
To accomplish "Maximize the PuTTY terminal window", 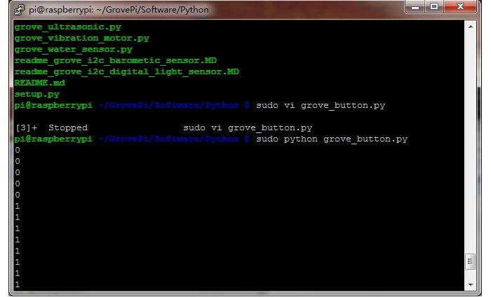I will [438, 8].
